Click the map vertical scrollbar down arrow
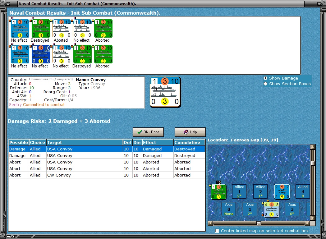This screenshot has width=326, height=239. coord(313,218)
